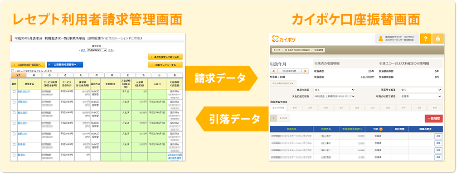Select the ら tab in receipt list
This screenshot has width=457, height=174.
pos(159,75)
